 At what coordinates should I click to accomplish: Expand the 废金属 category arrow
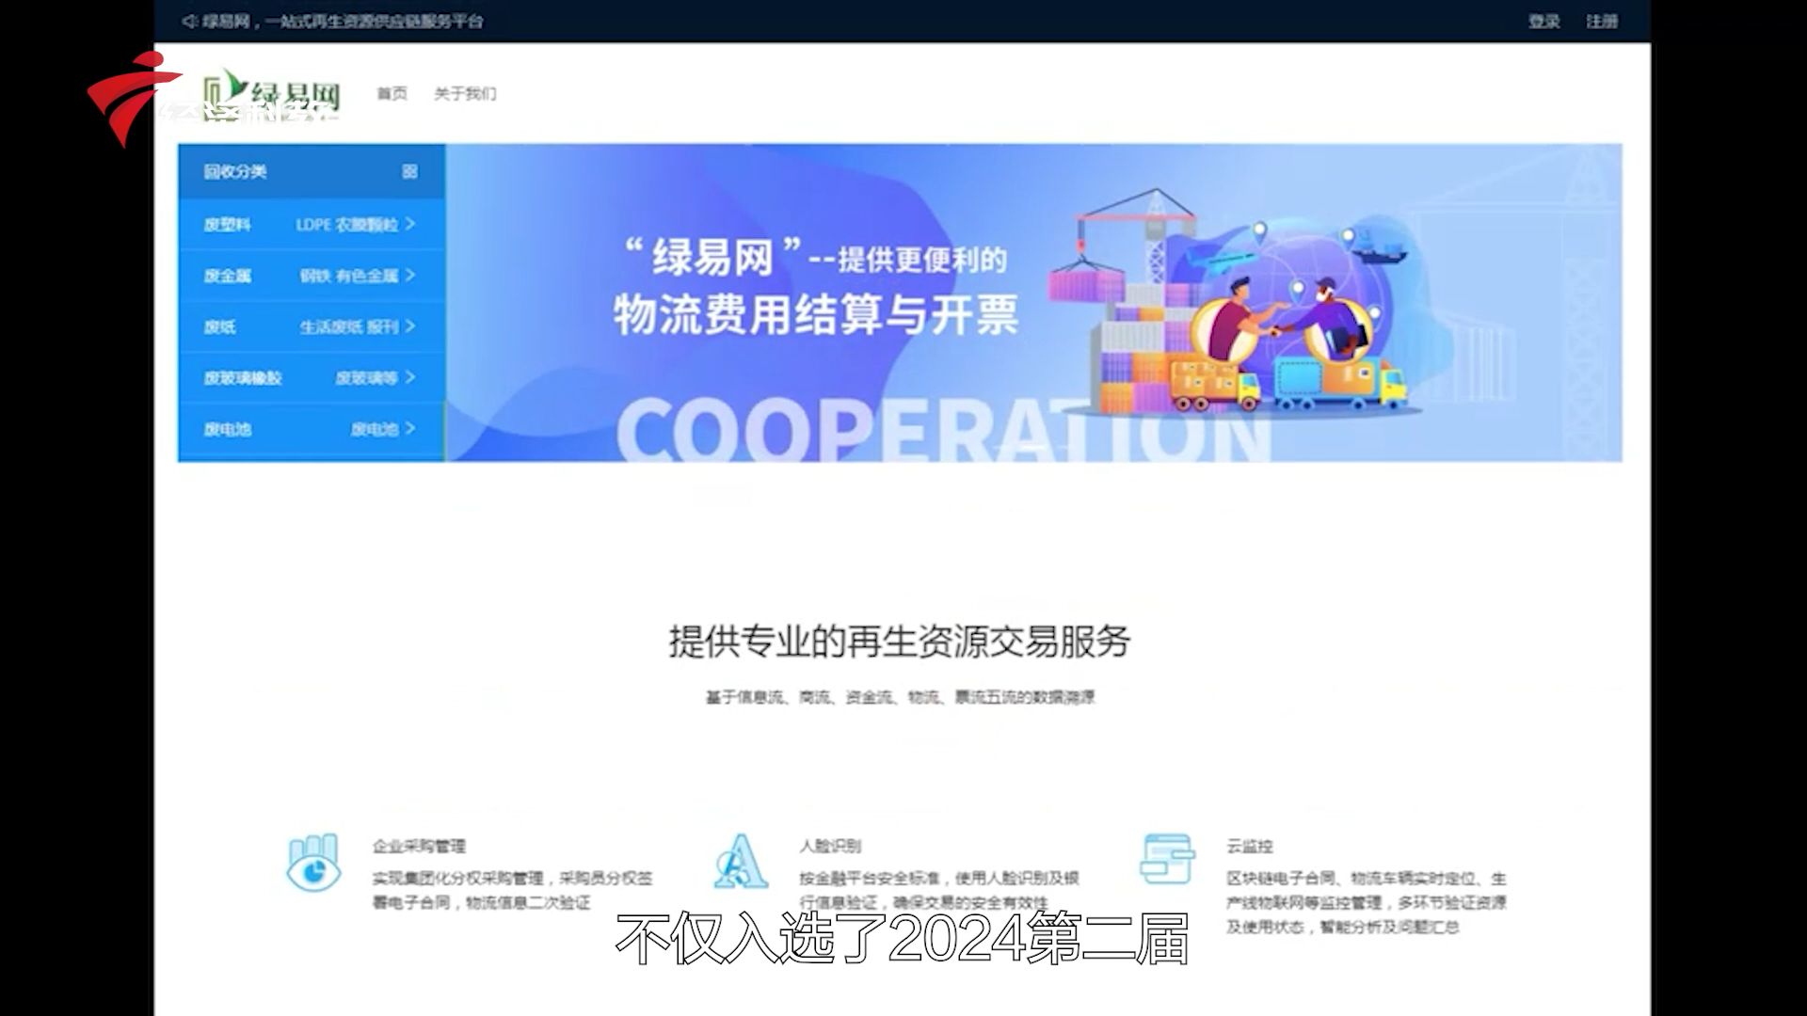pos(410,276)
